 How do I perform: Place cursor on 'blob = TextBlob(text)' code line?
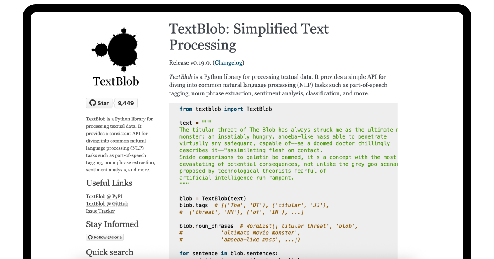(x=212, y=198)
